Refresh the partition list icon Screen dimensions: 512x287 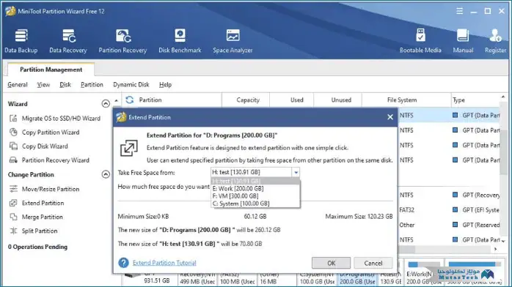click(x=130, y=100)
